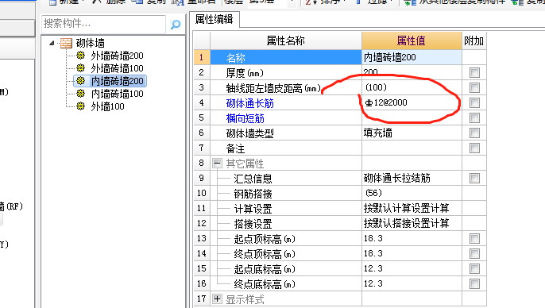Click 按默认计算设置计算 in 计算设置 row
Screen dimensions: 545x308
coord(412,208)
